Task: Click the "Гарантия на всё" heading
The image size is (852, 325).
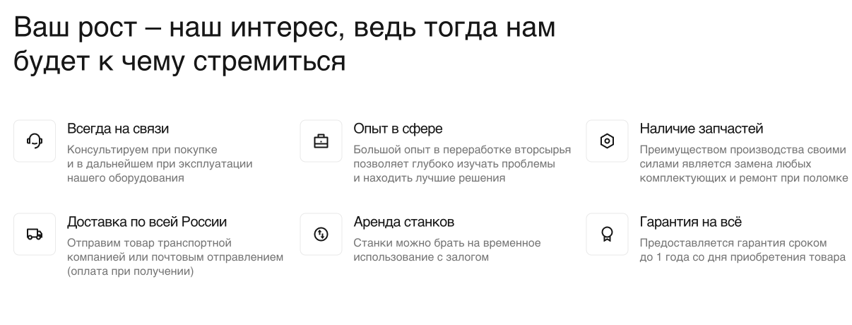Action: click(x=690, y=222)
